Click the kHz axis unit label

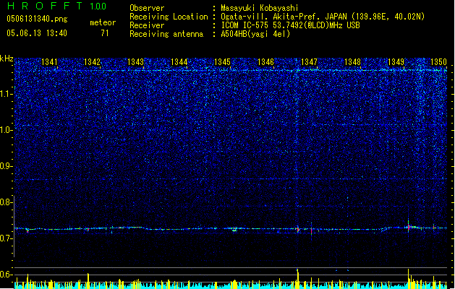pyautogui.click(x=7, y=59)
